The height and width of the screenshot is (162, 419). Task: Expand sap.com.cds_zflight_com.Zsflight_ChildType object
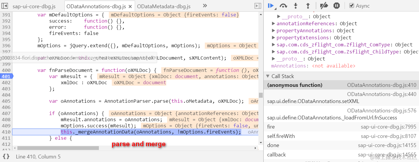pyautogui.click(x=273, y=52)
